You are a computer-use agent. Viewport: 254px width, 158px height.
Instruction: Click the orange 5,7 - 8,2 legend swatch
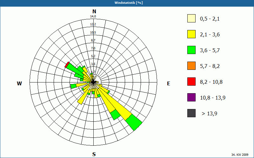pos(191,66)
